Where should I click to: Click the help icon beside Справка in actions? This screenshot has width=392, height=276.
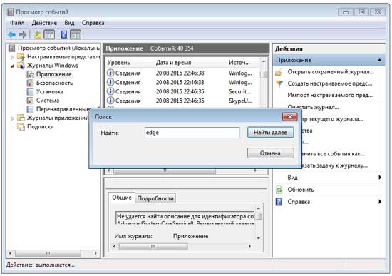279,202
